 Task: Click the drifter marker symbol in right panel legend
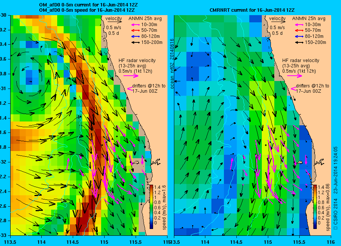click(x=294, y=89)
